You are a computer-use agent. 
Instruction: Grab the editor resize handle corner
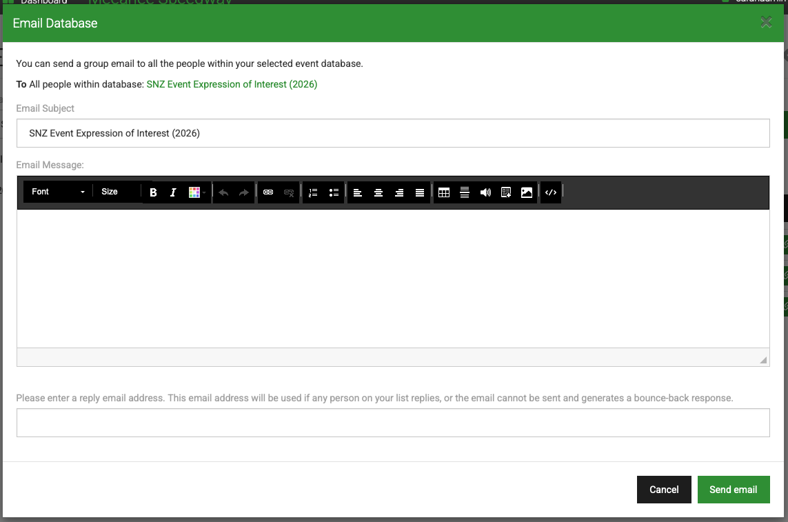click(763, 359)
